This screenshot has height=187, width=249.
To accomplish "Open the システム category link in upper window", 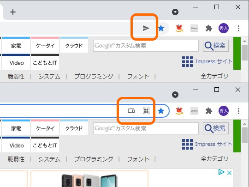I will pyautogui.click(x=49, y=77).
